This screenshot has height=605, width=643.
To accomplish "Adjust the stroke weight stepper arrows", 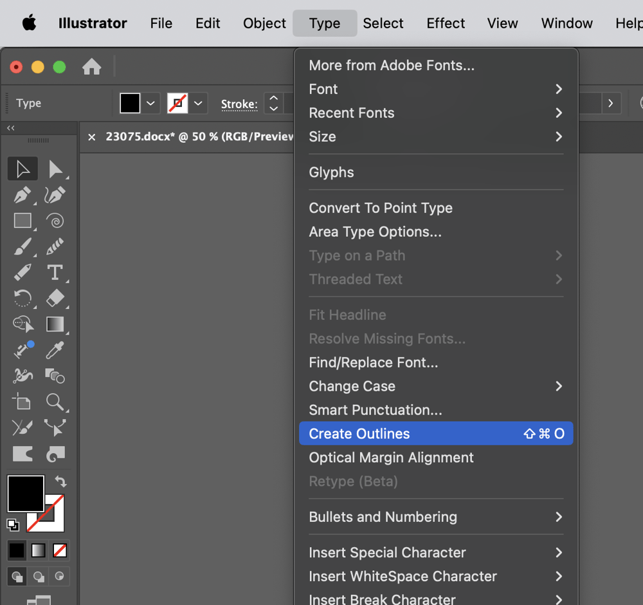I will 273,104.
